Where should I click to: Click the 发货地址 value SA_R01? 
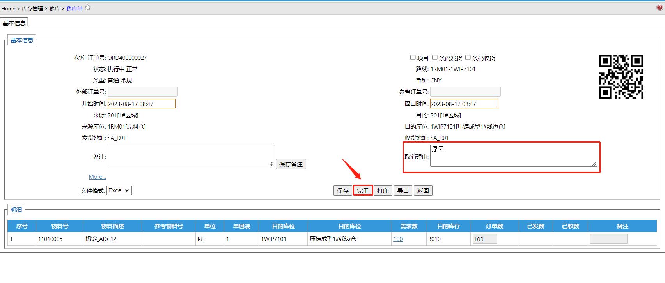pyautogui.click(x=117, y=138)
